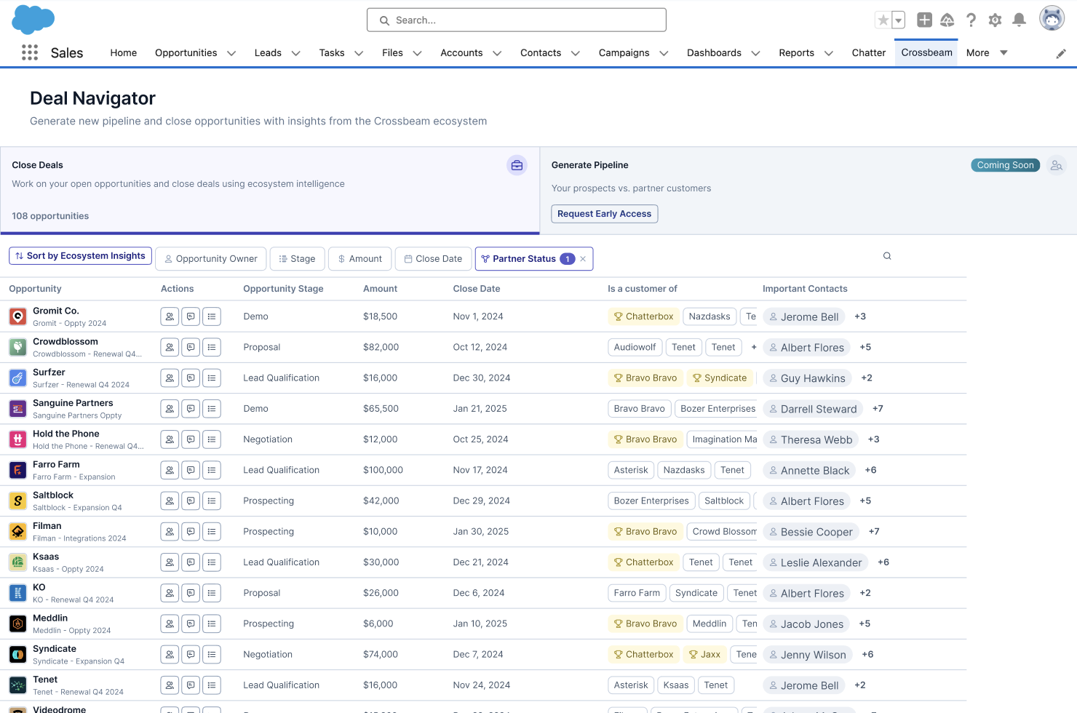Open the App Launcher grid icon
1077x713 pixels.
[x=30, y=52]
